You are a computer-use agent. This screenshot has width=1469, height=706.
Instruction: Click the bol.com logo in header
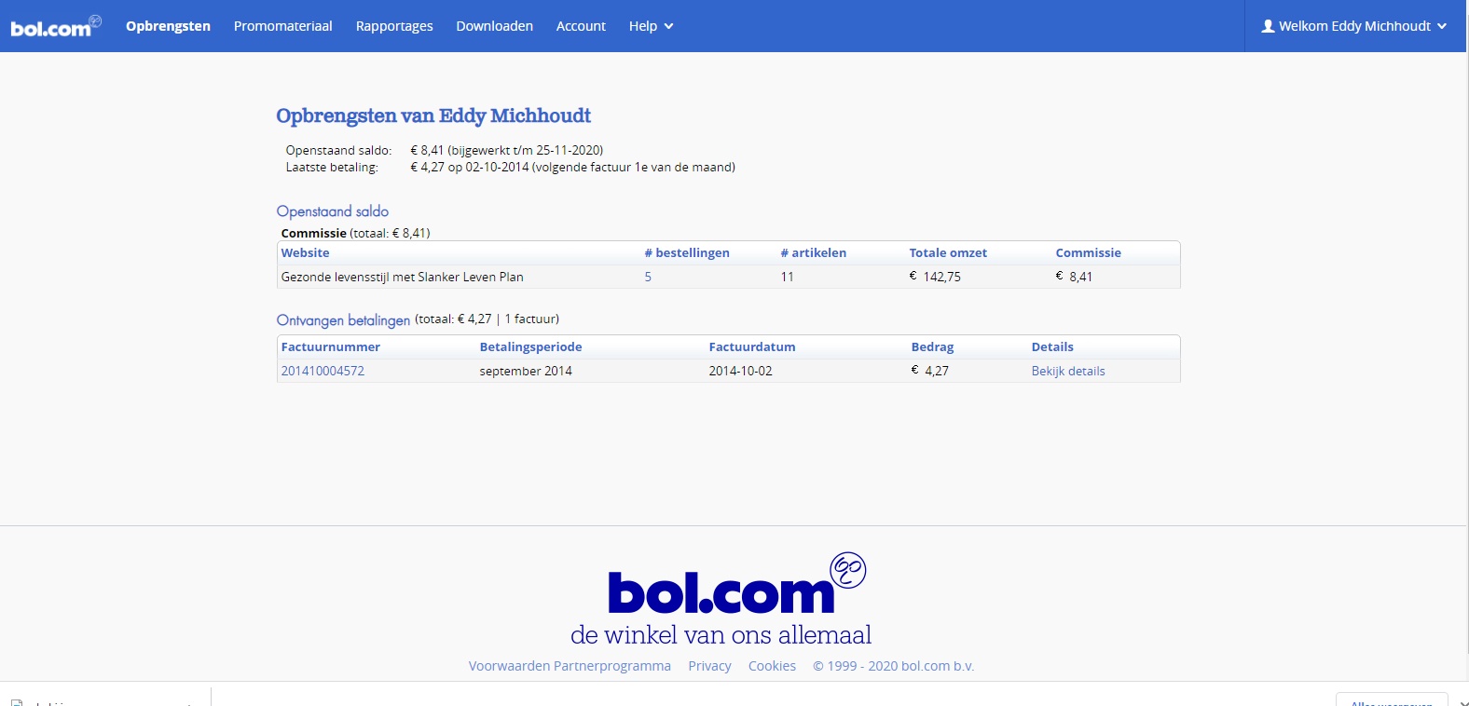[56, 26]
